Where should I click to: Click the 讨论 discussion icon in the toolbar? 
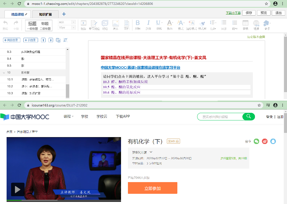(x=105, y=23)
